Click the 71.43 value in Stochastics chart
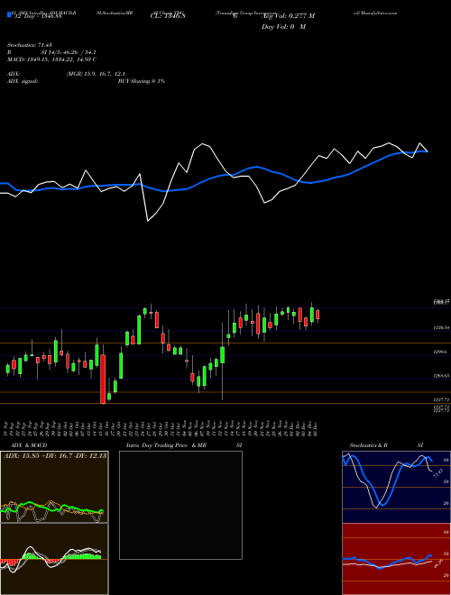 [x=438, y=473]
